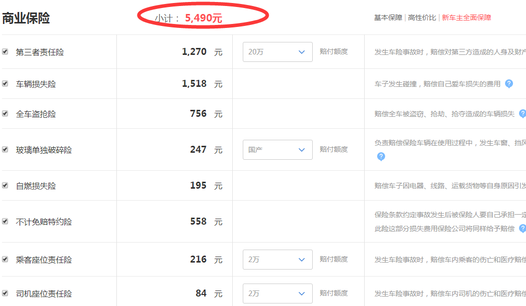Open the 20万 coverage dropdown for 第三者责任险

pyautogui.click(x=277, y=52)
